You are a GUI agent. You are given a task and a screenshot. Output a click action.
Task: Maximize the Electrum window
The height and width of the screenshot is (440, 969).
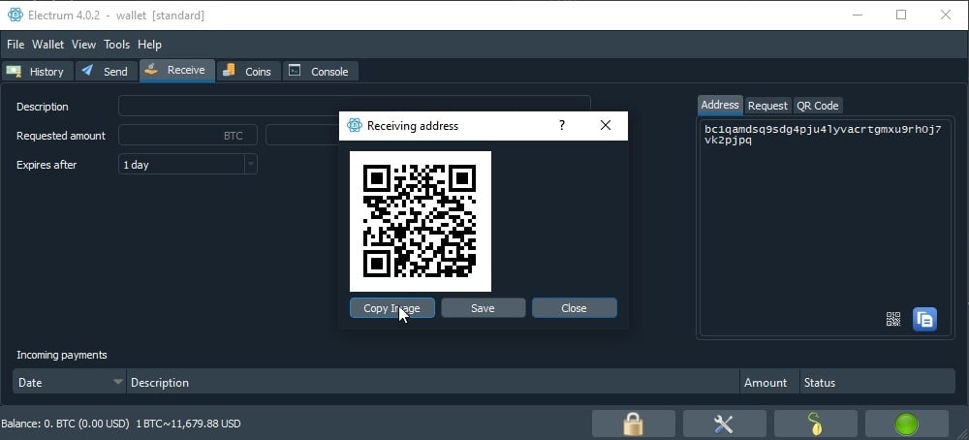click(901, 15)
